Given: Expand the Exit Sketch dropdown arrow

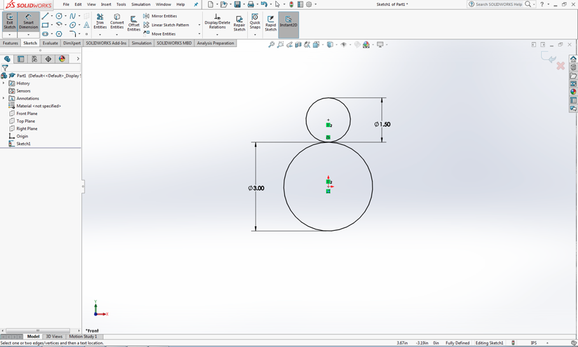Looking at the screenshot, I should point(10,34).
